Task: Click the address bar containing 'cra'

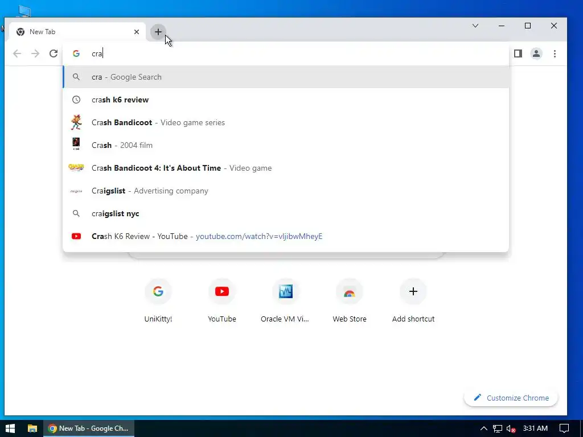Action: coord(286,53)
